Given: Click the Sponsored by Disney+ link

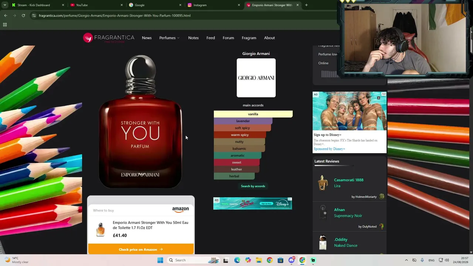Looking at the screenshot, I should pos(329,149).
